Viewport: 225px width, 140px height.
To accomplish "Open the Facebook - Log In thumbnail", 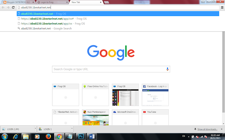I will coord(155,95).
